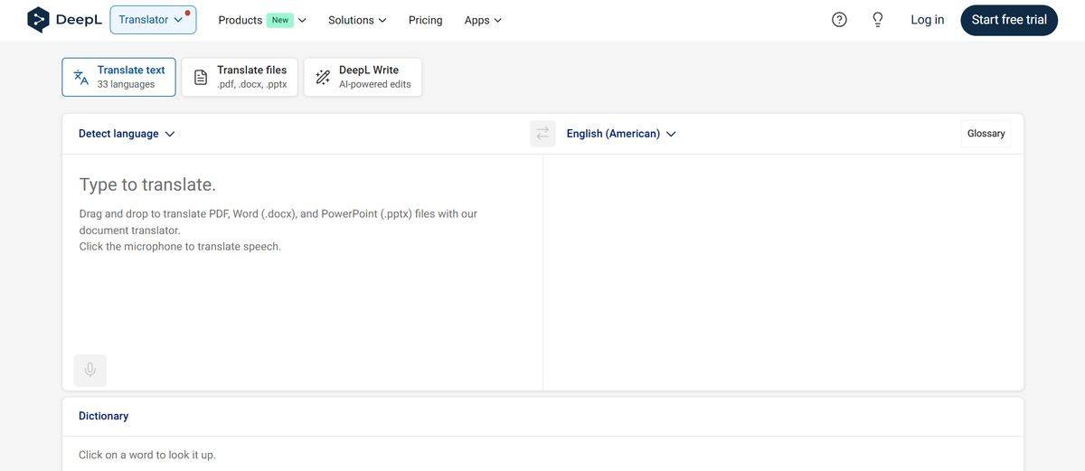
Task: Expand the Solutions menu
Action: click(357, 20)
